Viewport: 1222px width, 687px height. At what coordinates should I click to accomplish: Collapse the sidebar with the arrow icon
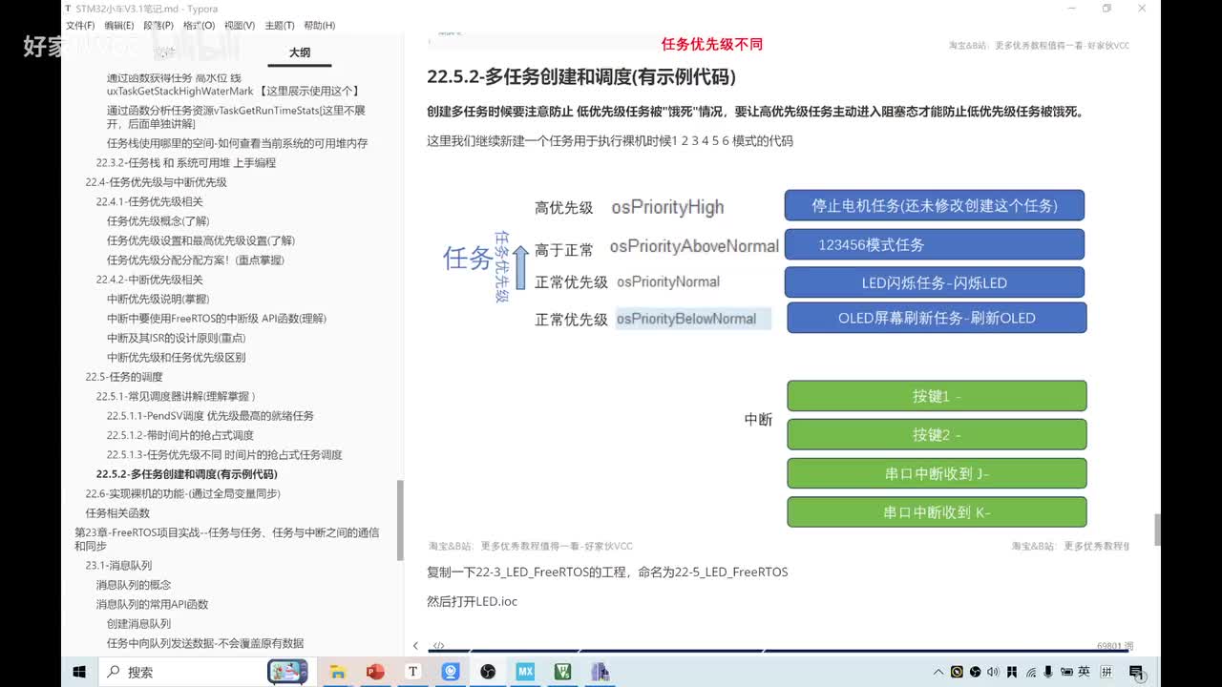415,646
